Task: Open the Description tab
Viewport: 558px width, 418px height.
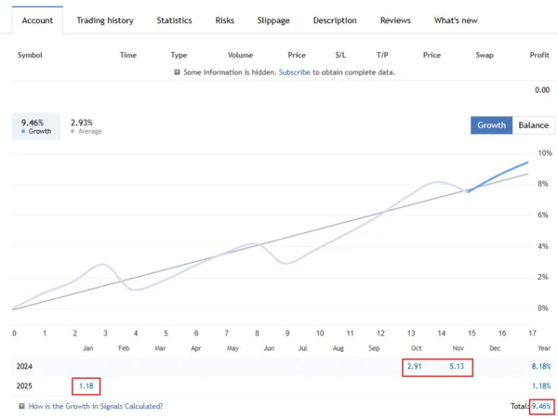Action: point(335,20)
